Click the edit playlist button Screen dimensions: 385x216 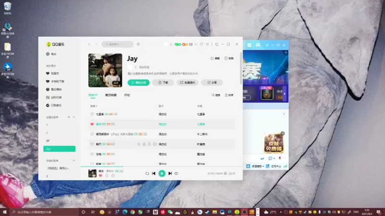click(x=215, y=58)
